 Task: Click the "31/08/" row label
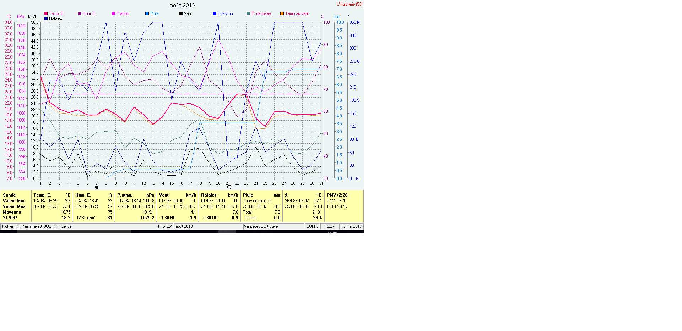tap(10, 218)
